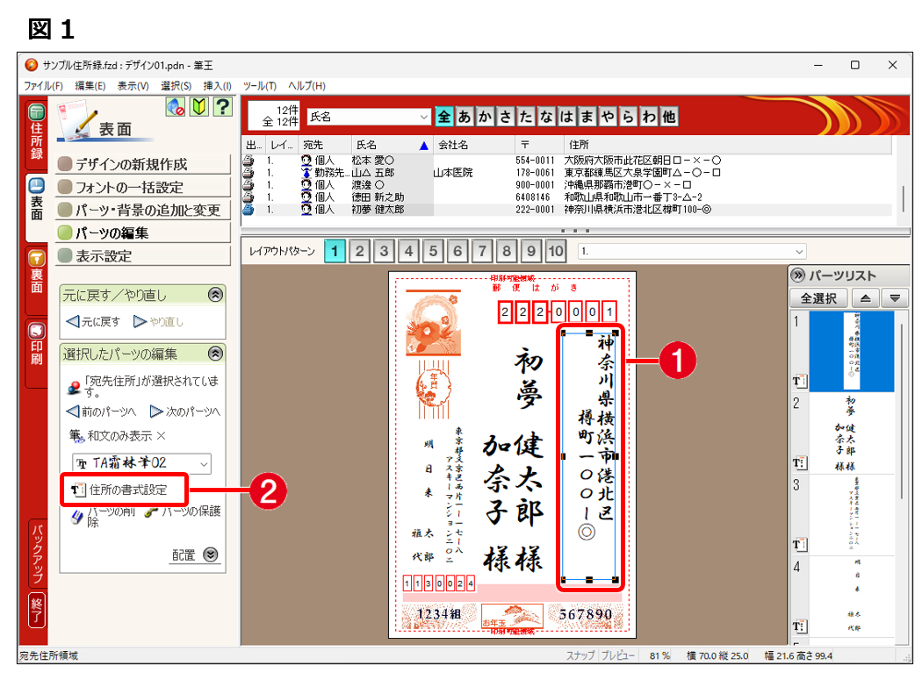This screenshot has height=687, width=922.
Task: Click 前のパーツへ left arrow icon
Action: click(72, 411)
